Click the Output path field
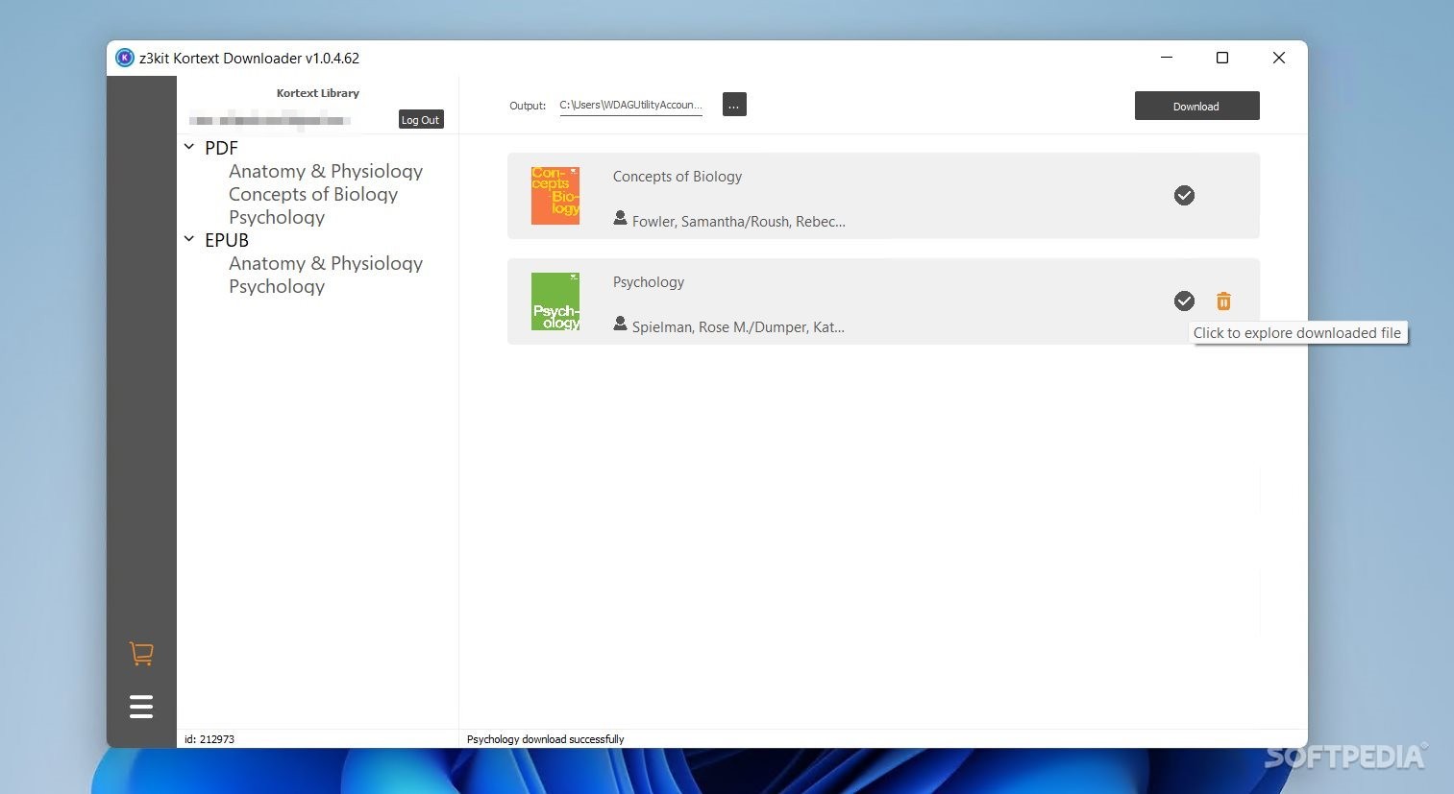The height and width of the screenshot is (794, 1454). tap(631, 106)
